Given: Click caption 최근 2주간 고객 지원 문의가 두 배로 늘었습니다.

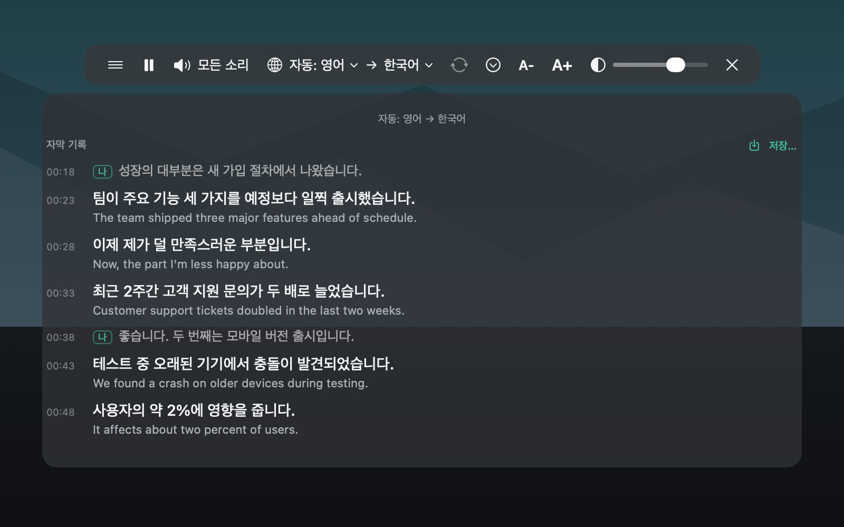Looking at the screenshot, I should click(x=238, y=291).
